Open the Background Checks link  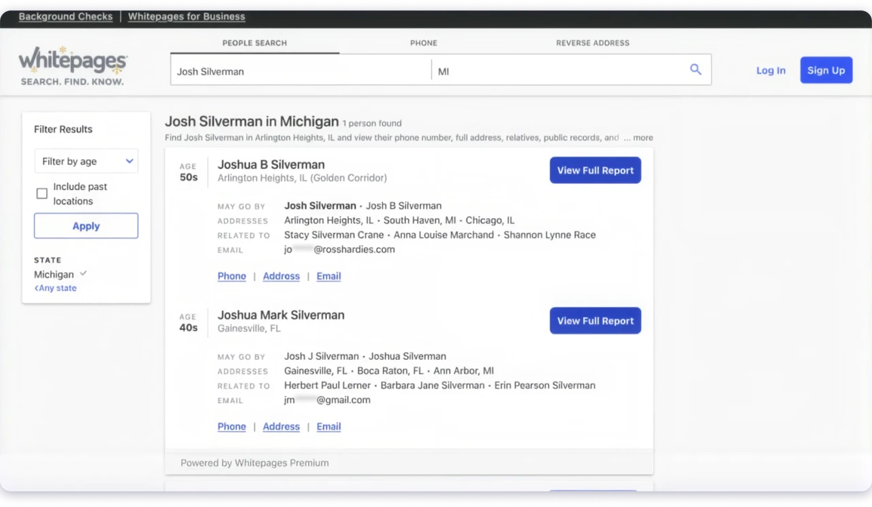pyautogui.click(x=65, y=17)
